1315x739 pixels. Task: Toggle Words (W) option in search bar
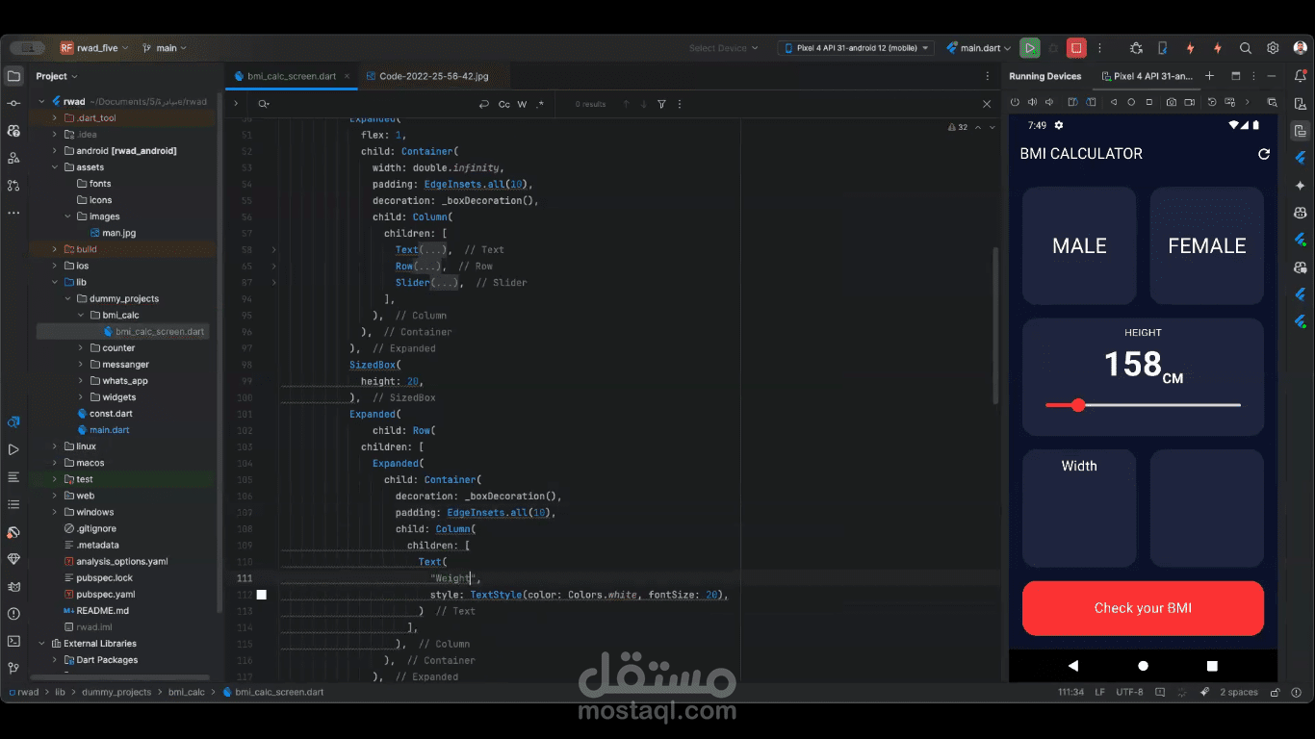click(522, 104)
